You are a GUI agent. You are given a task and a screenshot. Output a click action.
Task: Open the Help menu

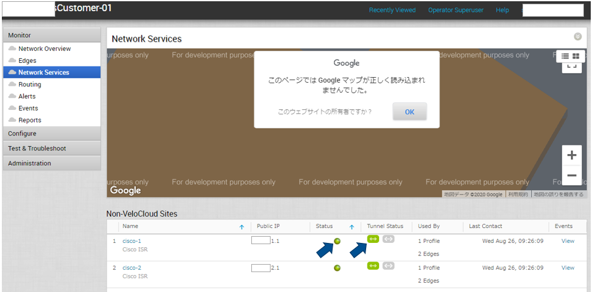tap(502, 10)
